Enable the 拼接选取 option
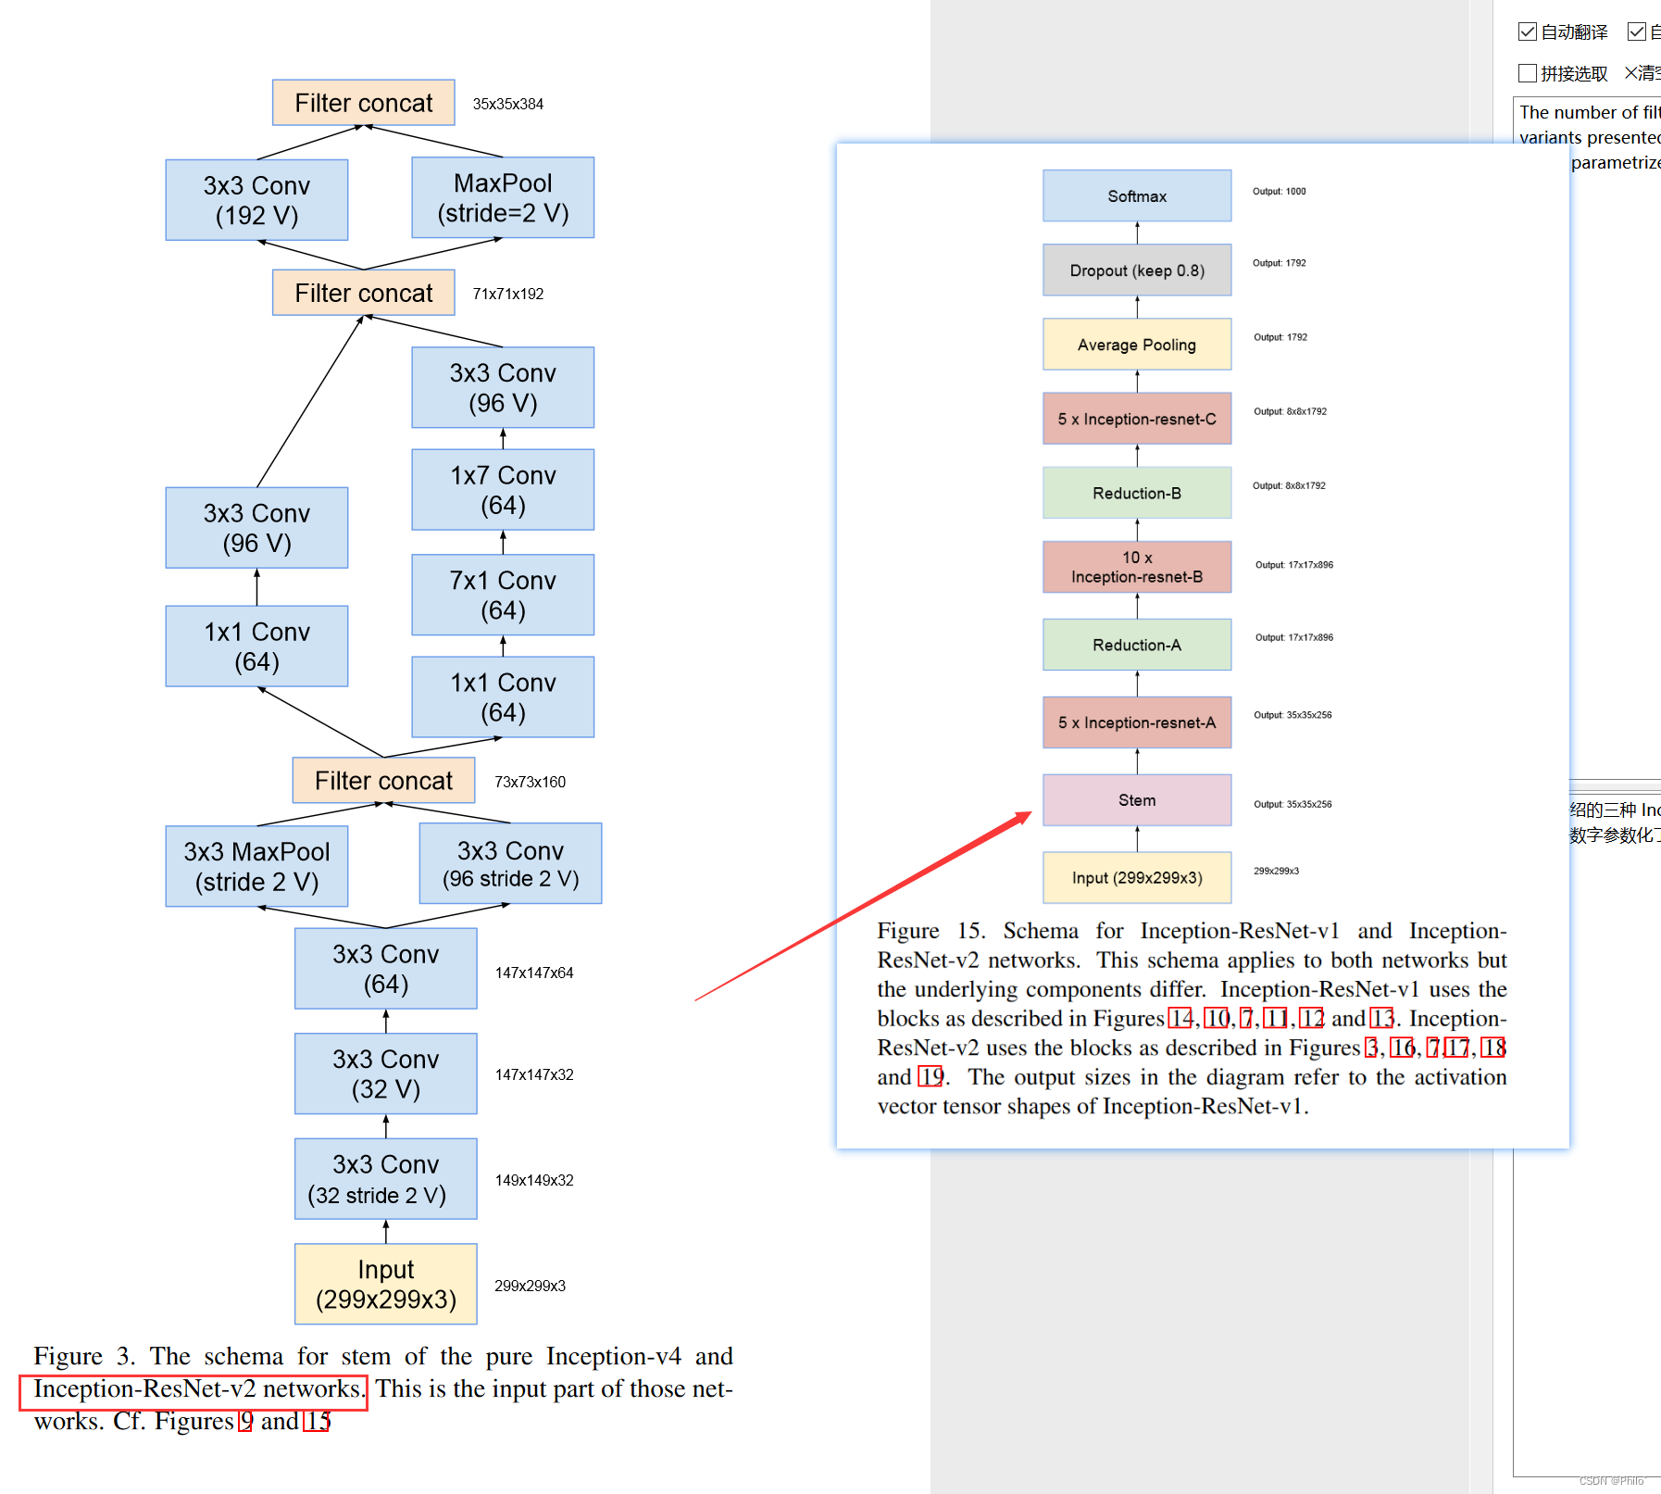The image size is (1661, 1494). [1527, 72]
